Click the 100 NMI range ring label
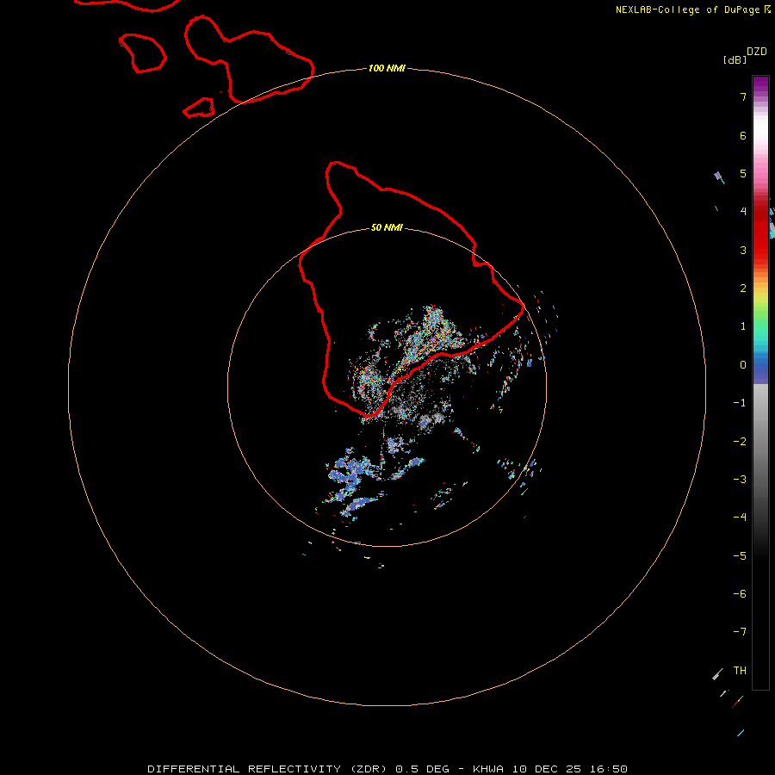Screen dimensions: 775x775 coord(387,68)
